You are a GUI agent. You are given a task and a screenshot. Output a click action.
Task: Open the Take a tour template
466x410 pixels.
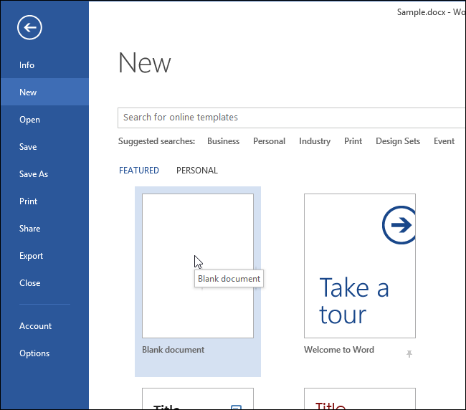click(359, 266)
